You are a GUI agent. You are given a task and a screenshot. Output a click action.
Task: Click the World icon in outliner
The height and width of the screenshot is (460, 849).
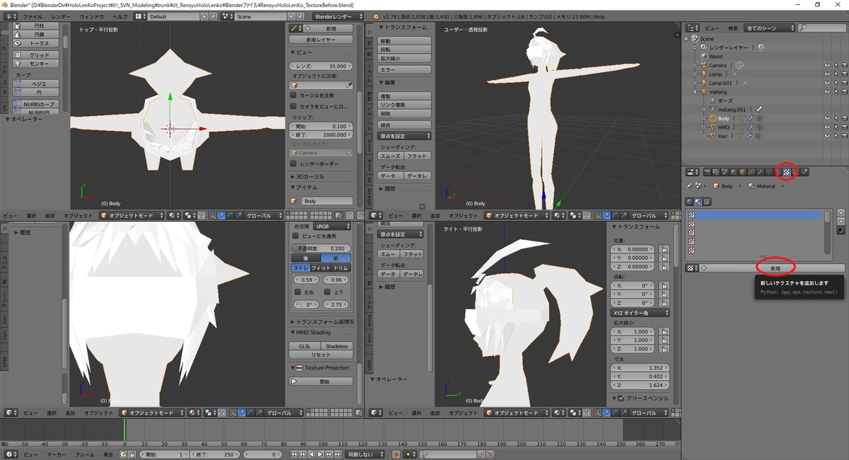[703, 57]
